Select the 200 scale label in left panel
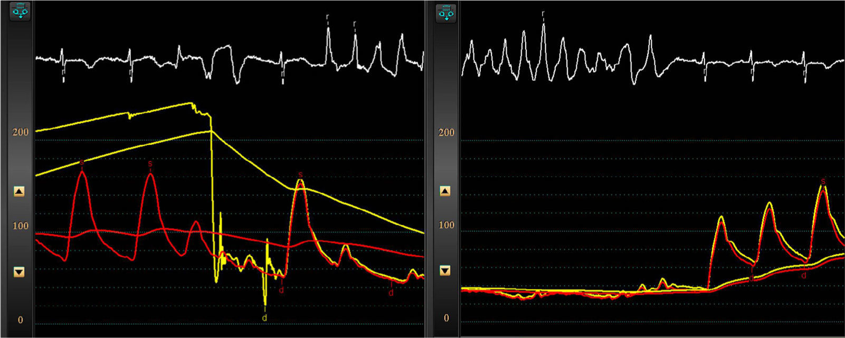Screen dimensions: 845x338 21,132
